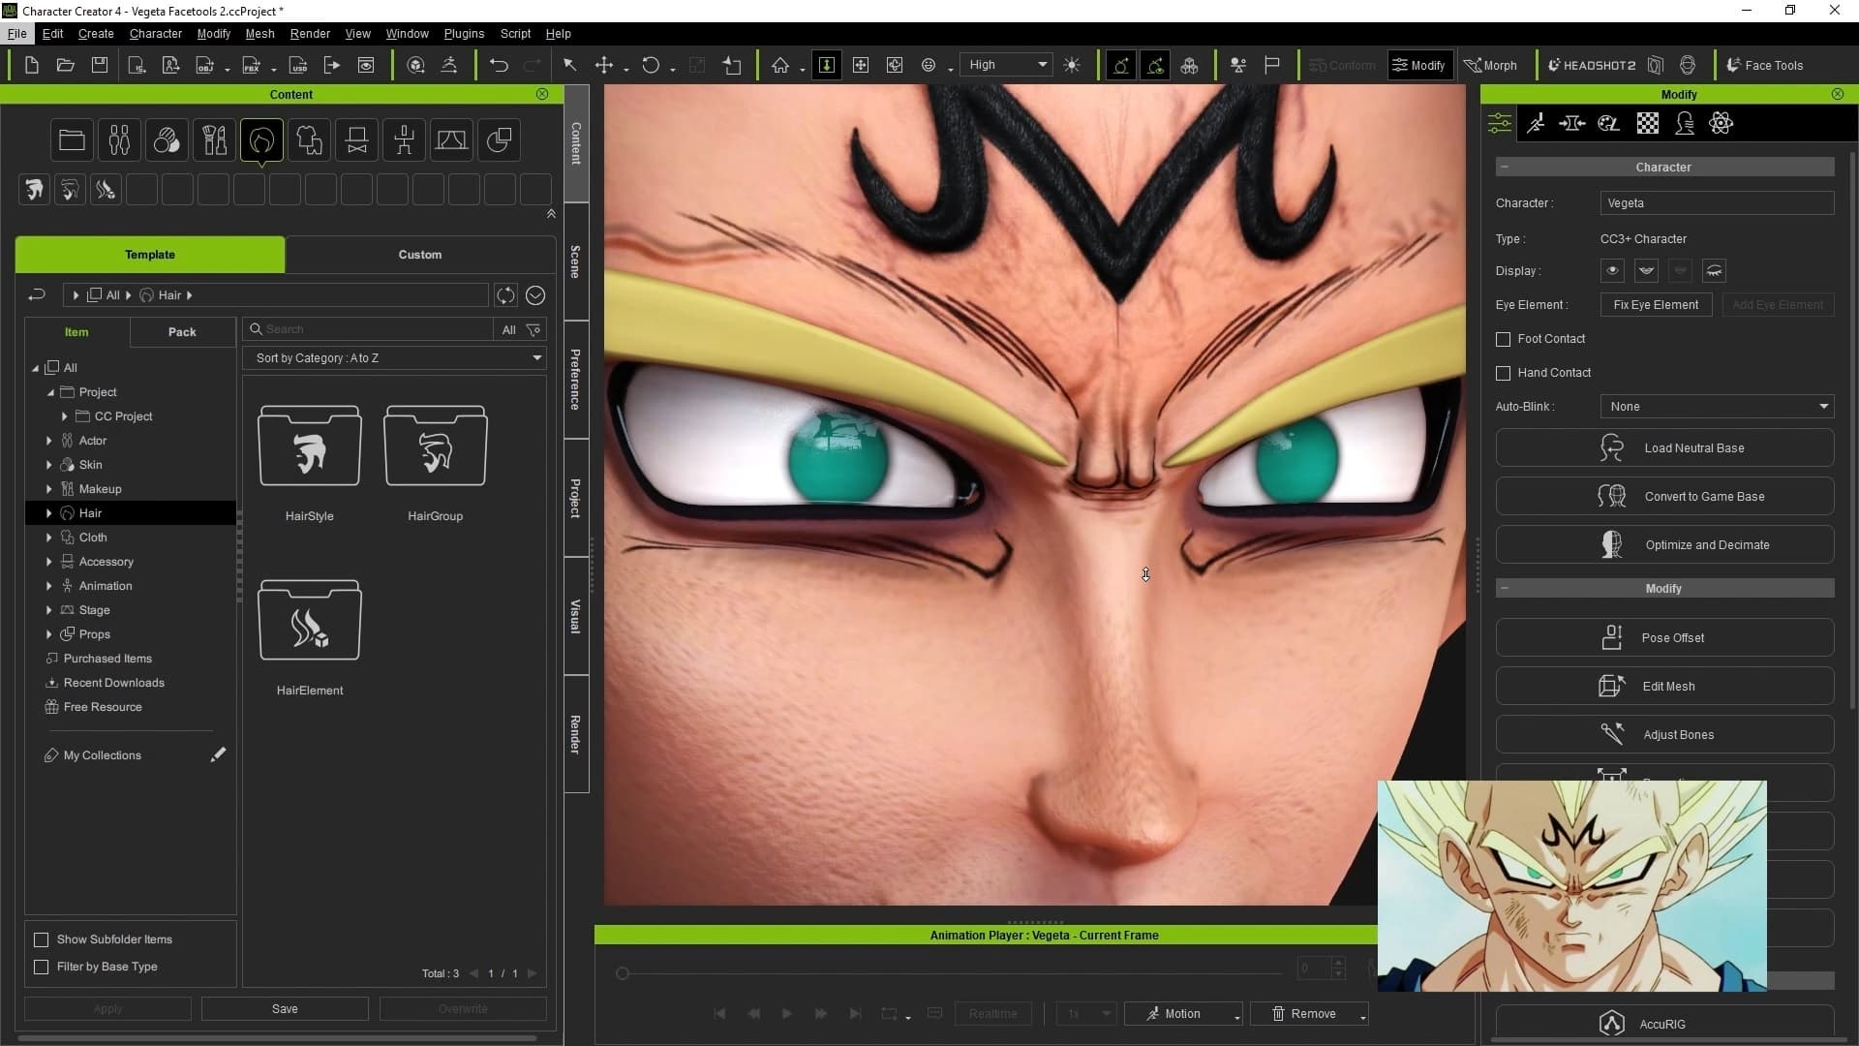Image resolution: width=1859 pixels, height=1046 pixels.
Task: Click the Export USD icon
Action: [298, 65]
